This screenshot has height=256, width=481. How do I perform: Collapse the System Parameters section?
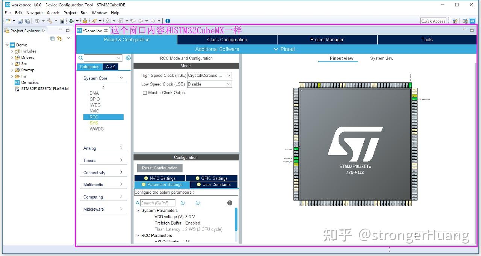pos(138,210)
